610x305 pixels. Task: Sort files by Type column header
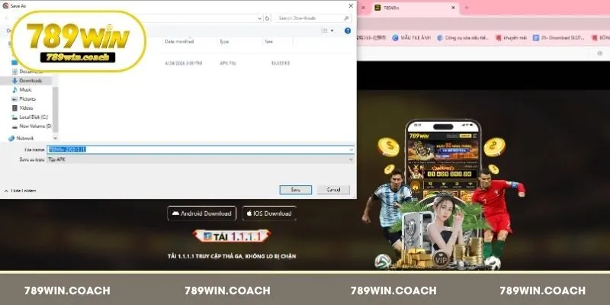[x=224, y=41]
